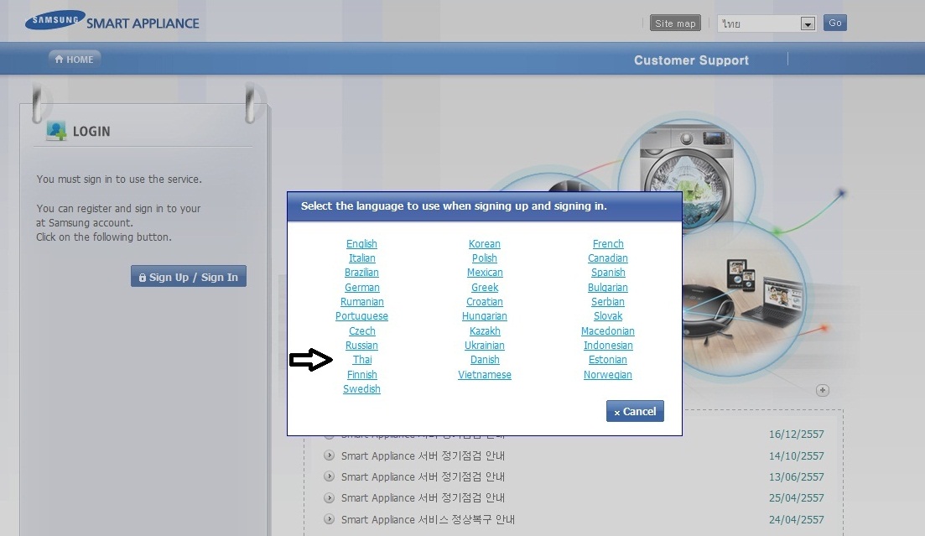Pick French from the language list
Image resolution: width=925 pixels, height=536 pixels.
tap(608, 244)
